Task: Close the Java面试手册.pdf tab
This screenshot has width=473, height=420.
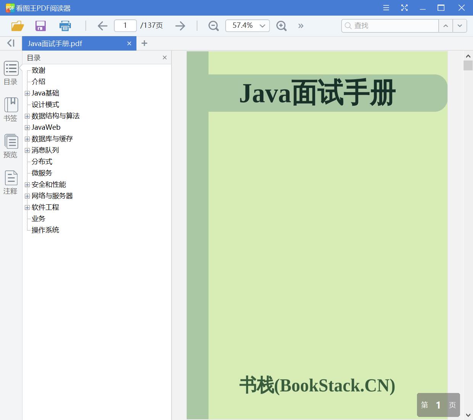Action: 129,43
